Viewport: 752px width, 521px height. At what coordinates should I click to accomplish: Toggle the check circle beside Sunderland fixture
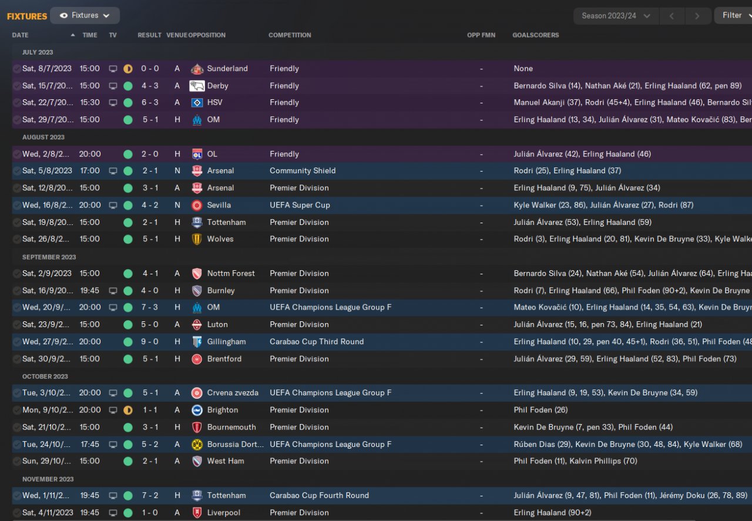click(16, 69)
